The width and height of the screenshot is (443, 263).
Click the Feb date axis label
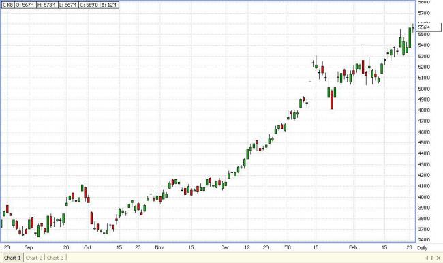click(x=353, y=247)
